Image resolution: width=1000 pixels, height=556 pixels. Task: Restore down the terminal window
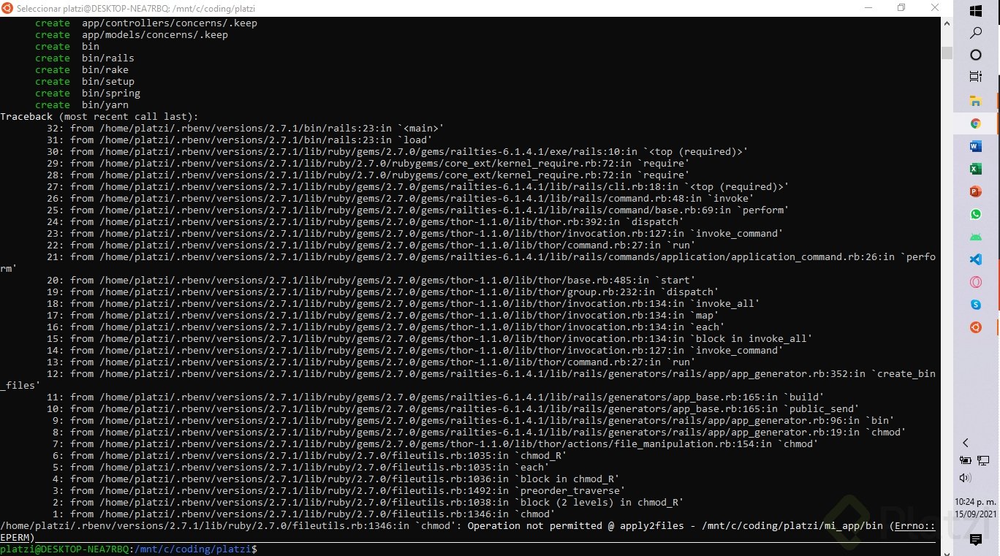[x=901, y=8]
